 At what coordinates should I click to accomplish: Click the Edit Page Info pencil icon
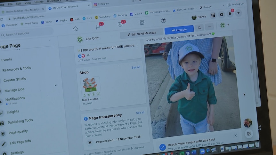click(x=4, y=144)
